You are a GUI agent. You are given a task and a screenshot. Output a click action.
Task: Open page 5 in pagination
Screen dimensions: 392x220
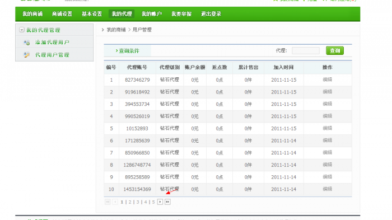(x=153, y=202)
